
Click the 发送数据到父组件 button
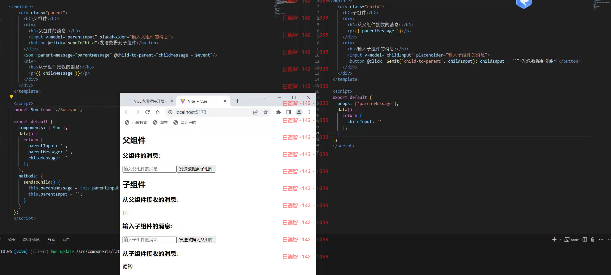point(196,240)
